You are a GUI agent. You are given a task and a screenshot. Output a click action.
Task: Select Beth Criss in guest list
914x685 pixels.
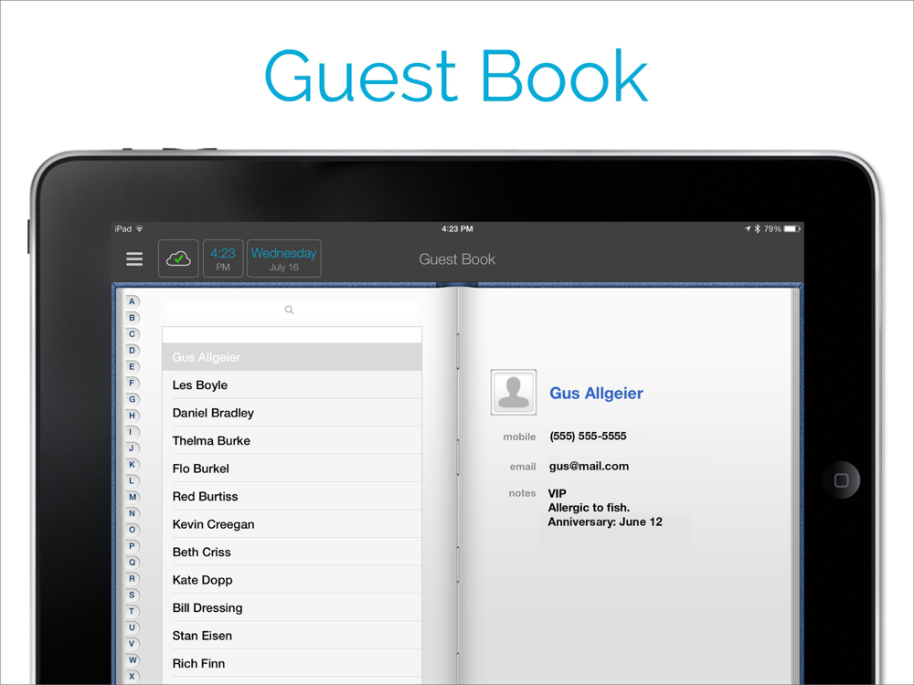tap(292, 553)
